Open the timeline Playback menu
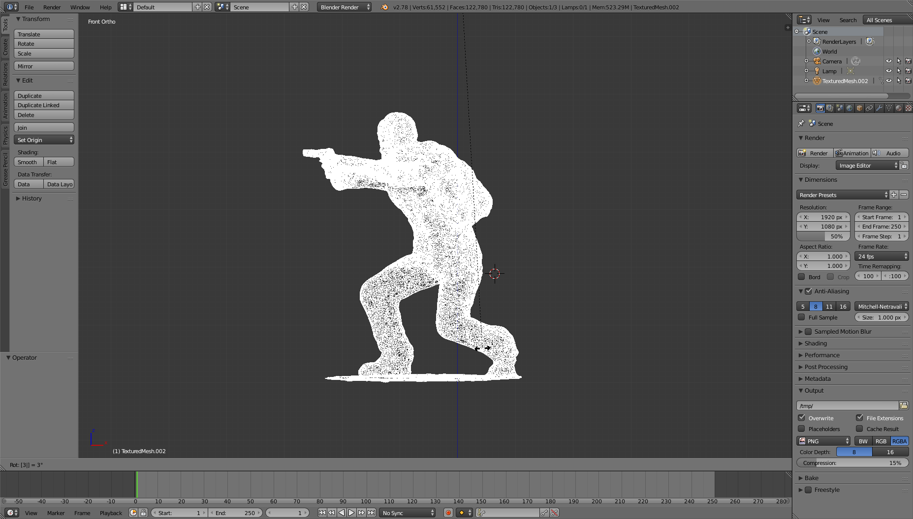Image resolution: width=913 pixels, height=519 pixels. pyautogui.click(x=111, y=513)
